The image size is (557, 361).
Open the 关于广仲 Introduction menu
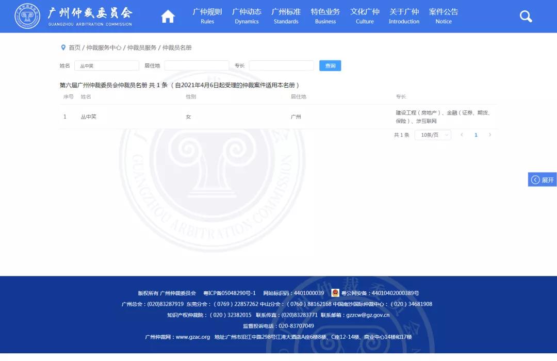(x=404, y=16)
